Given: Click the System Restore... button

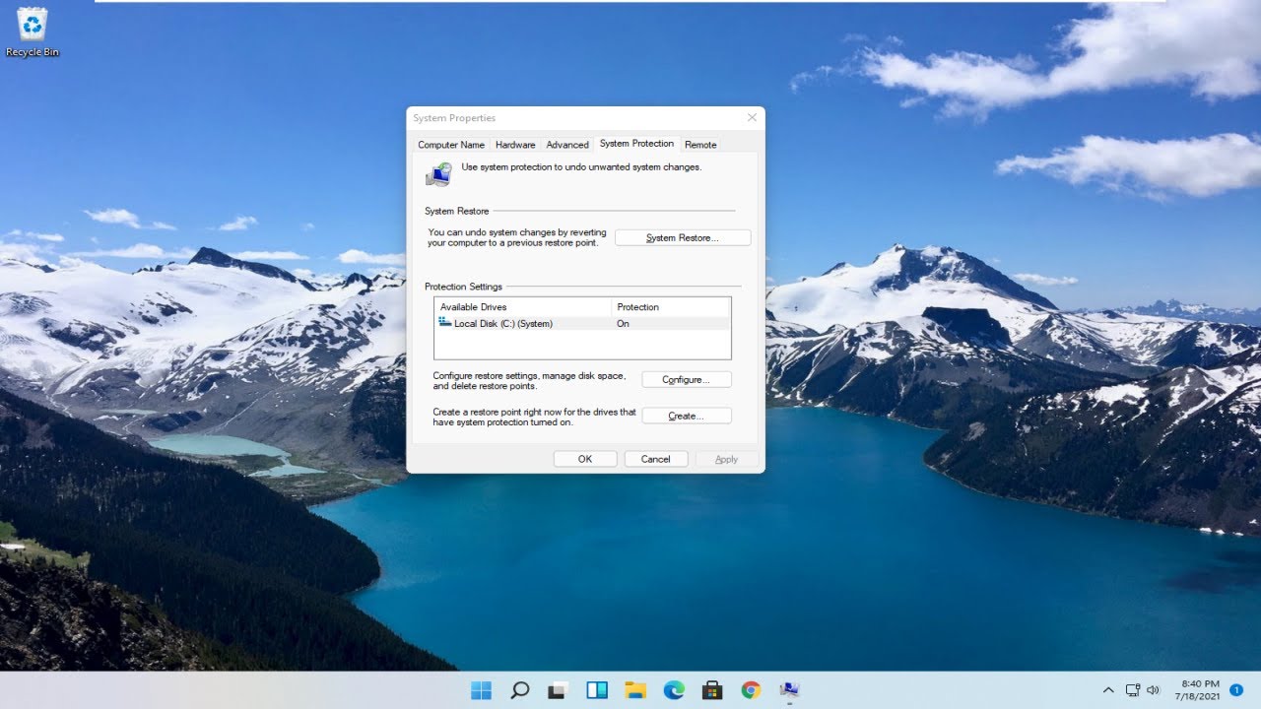Looking at the screenshot, I should click(683, 238).
